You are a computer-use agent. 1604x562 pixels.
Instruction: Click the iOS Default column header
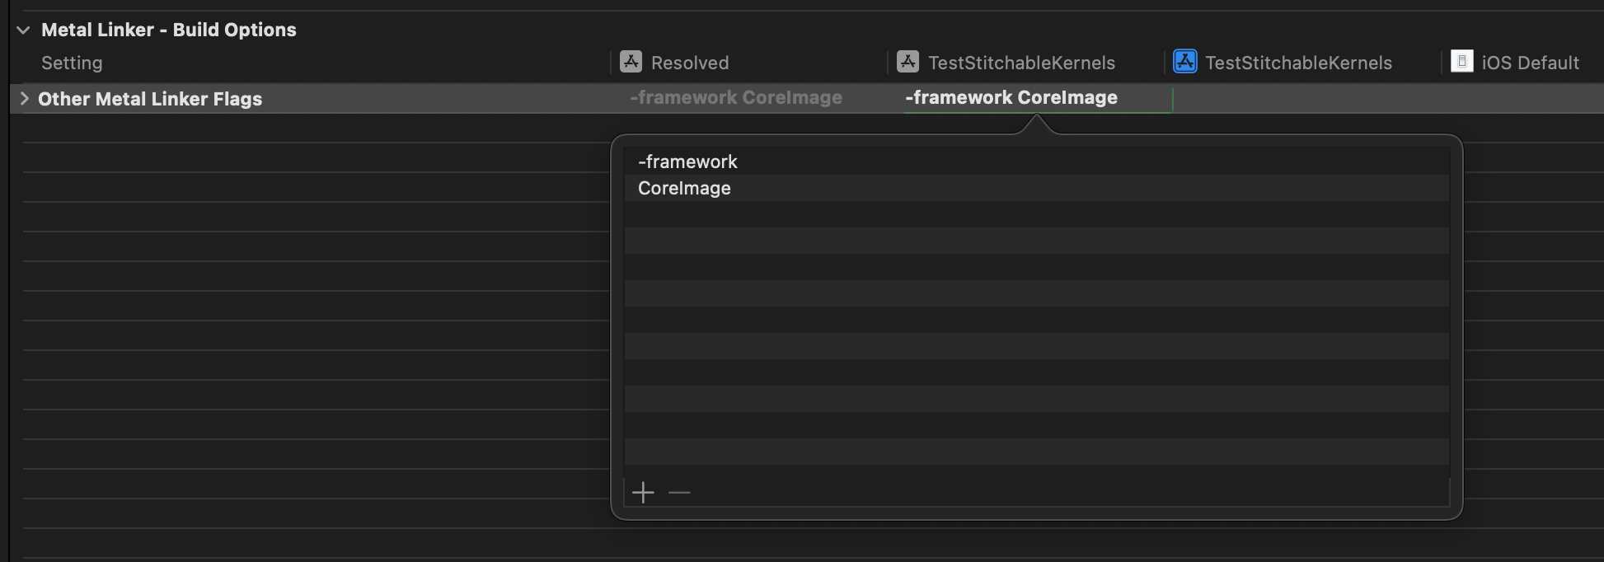click(1530, 63)
